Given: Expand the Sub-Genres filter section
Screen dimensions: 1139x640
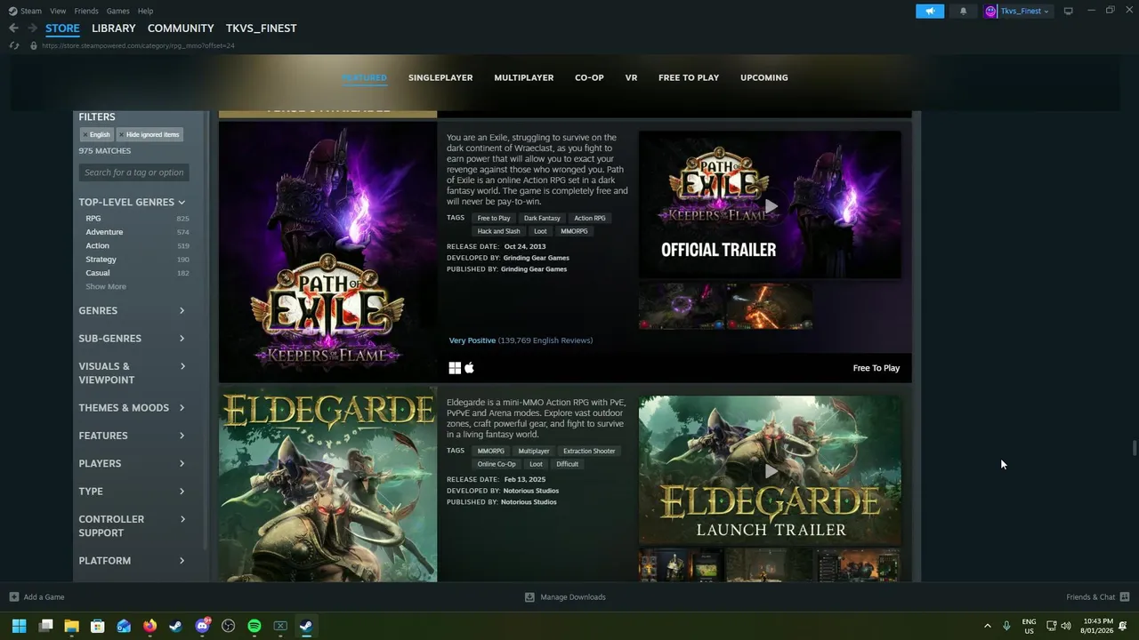Looking at the screenshot, I should click(x=132, y=338).
